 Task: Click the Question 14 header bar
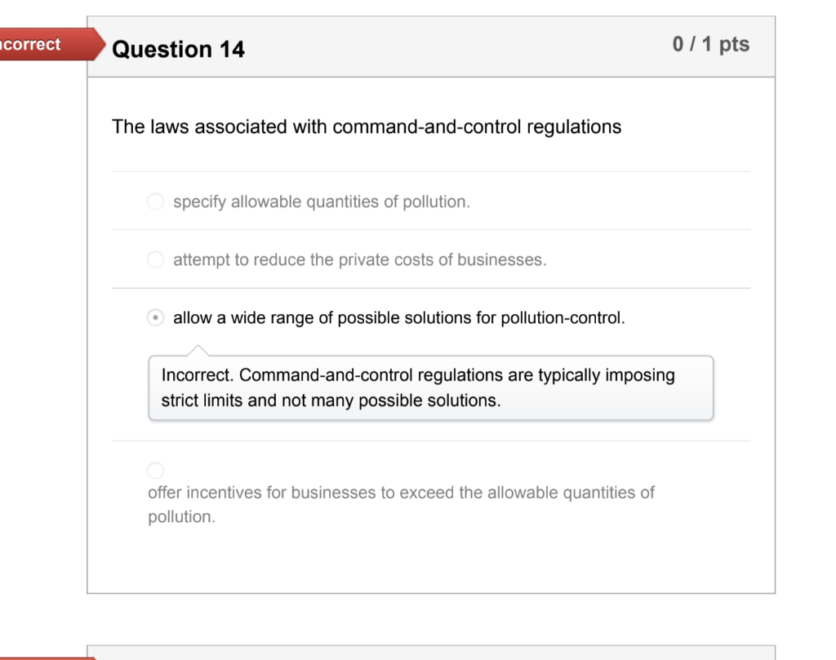point(431,47)
